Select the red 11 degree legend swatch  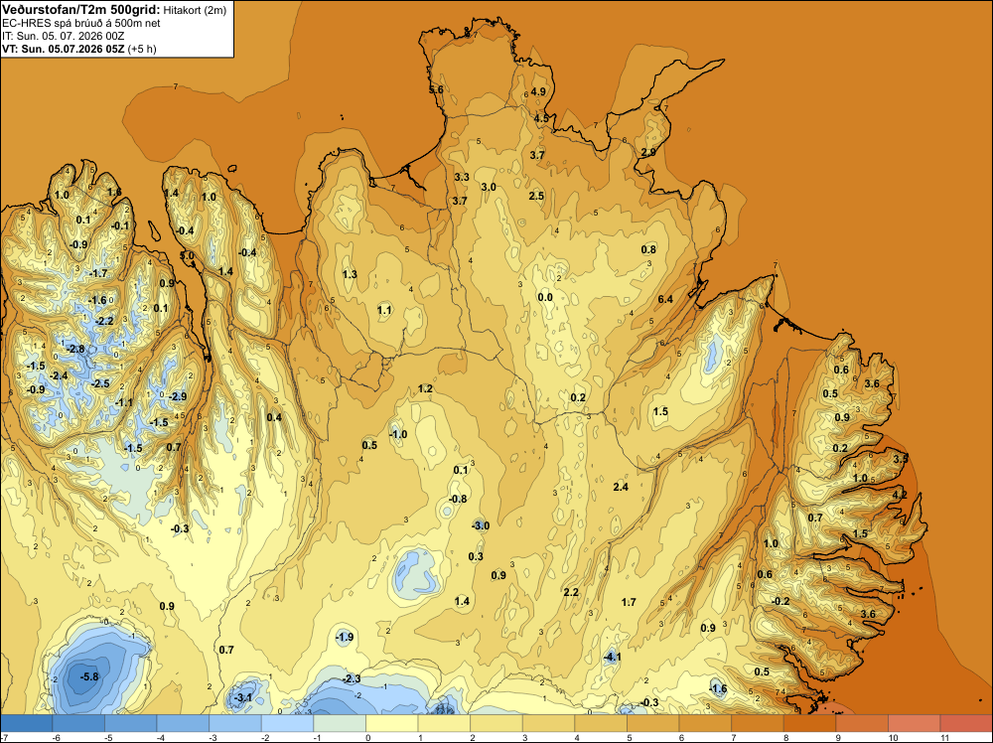[966, 723]
